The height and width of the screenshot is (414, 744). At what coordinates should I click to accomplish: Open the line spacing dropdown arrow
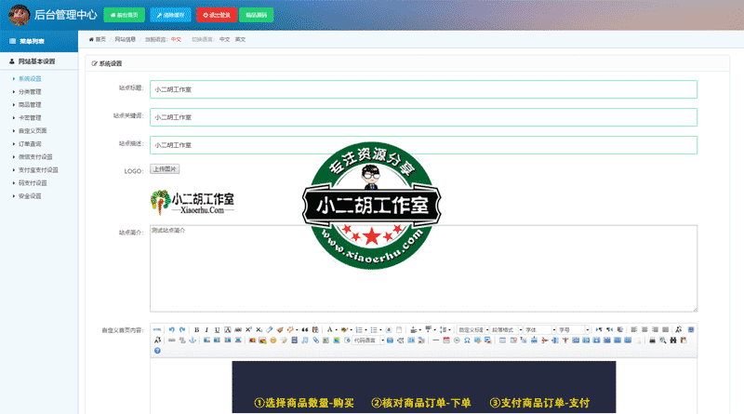449,330
